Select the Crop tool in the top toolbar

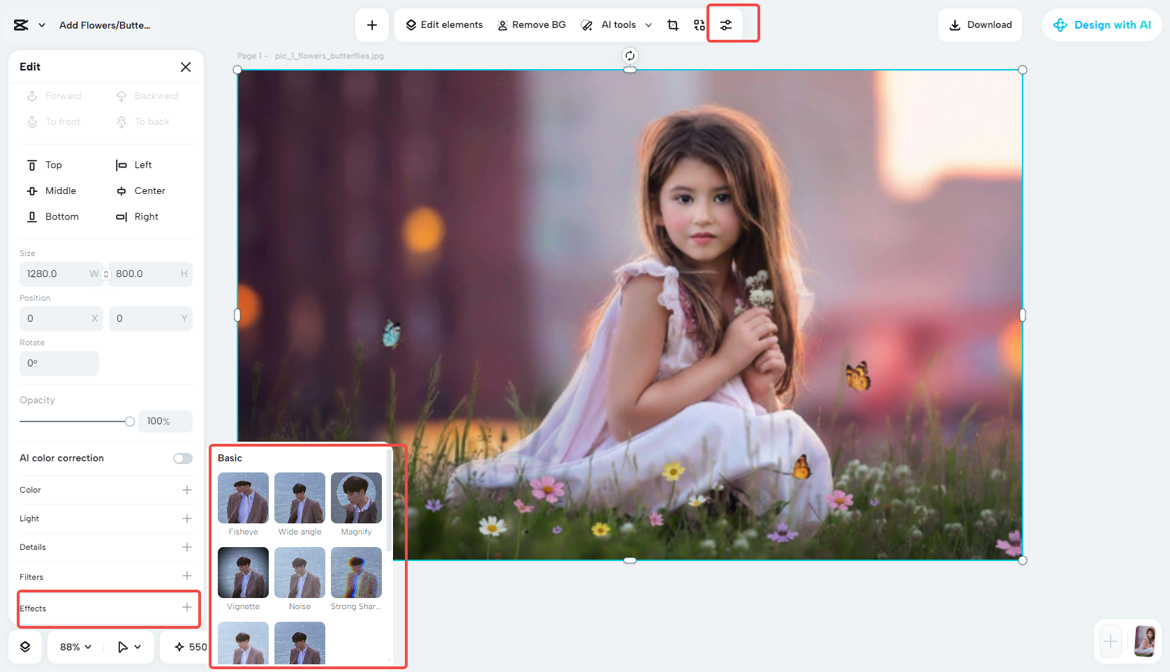[672, 24]
